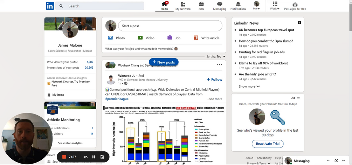Restart the recording with undo arrow
The width and height of the screenshot is (352, 165).
85,157
